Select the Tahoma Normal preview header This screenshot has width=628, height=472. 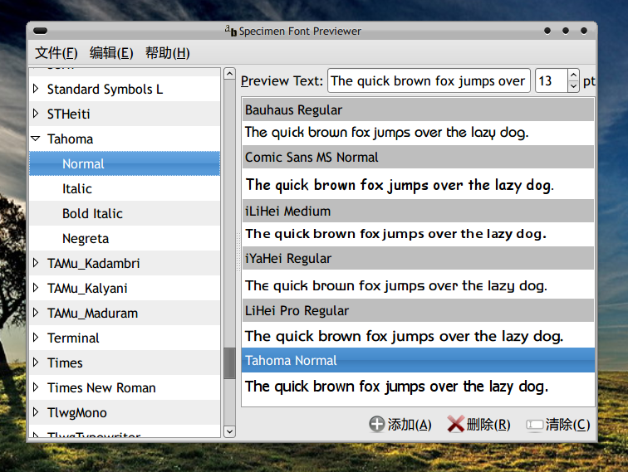click(x=418, y=360)
